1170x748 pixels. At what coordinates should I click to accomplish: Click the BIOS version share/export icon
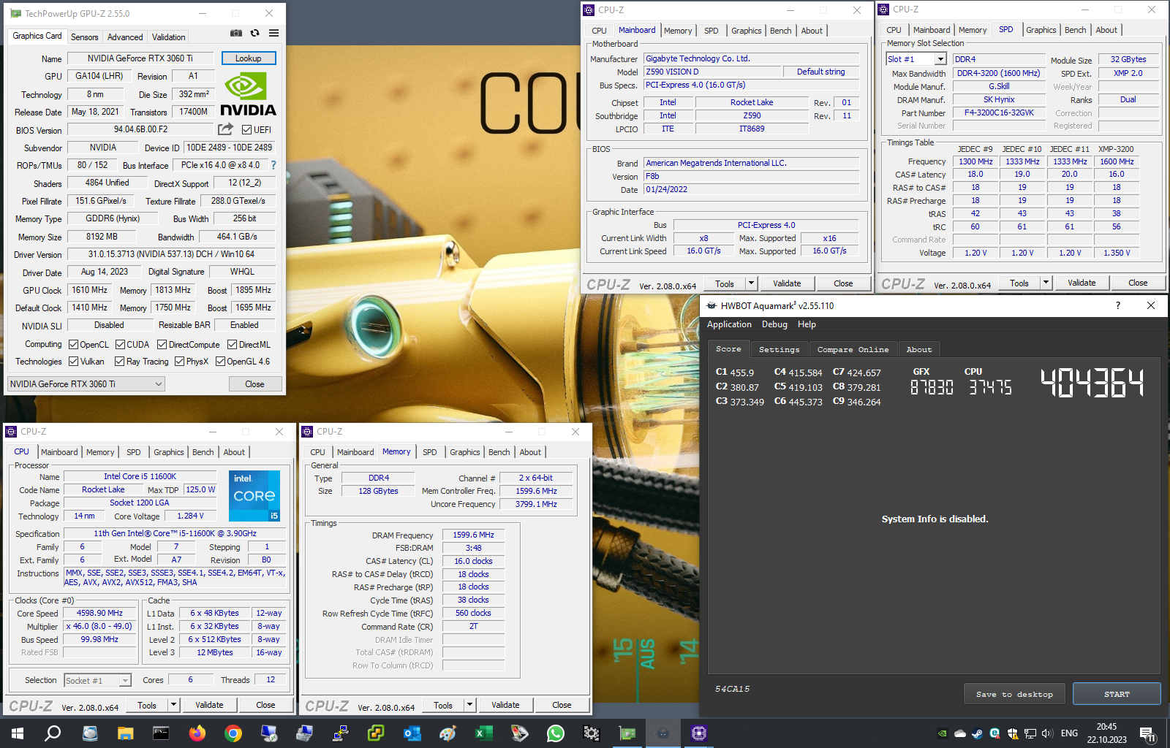click(x=225, y=129)
